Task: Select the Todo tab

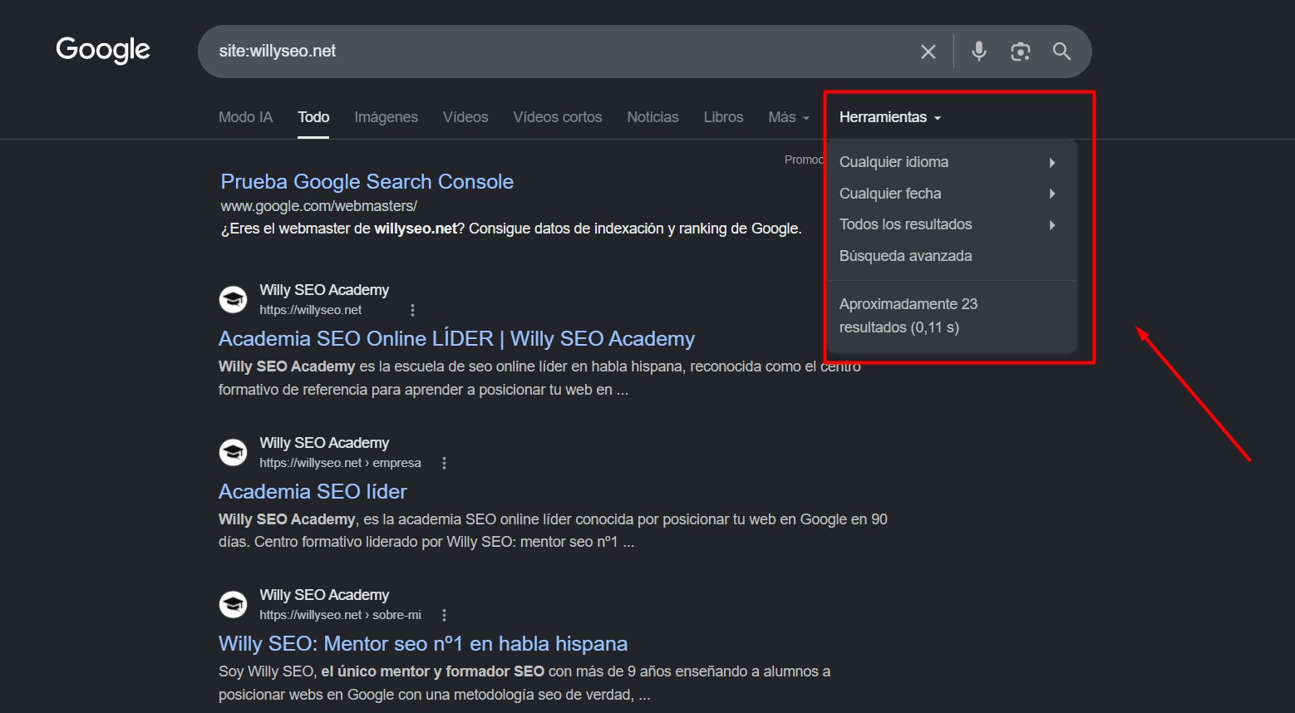Action: click(x=313, y=117)
